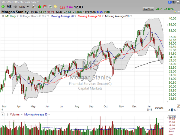Click the blue 0.55 value
180x135 pixels.
tap(100, 12)
